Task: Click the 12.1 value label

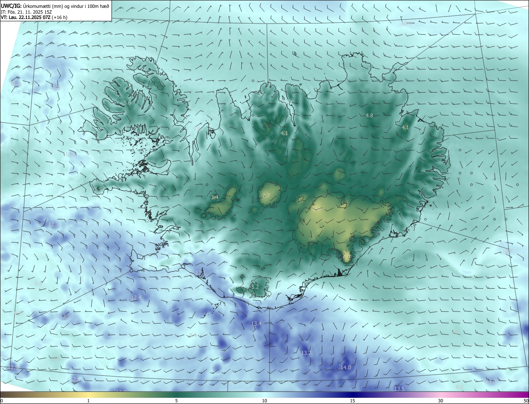Action: coord(200,273)
